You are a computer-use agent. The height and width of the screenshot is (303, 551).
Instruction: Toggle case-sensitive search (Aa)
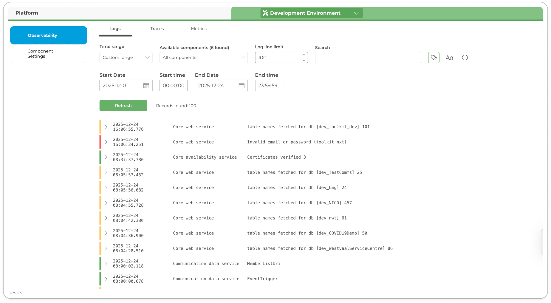449,58
